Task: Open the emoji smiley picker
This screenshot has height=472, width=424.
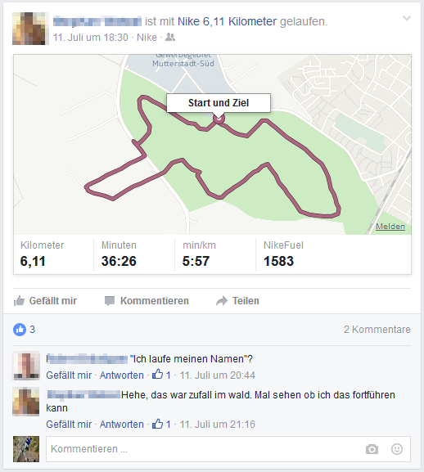Action: click(x=397, y=449)
